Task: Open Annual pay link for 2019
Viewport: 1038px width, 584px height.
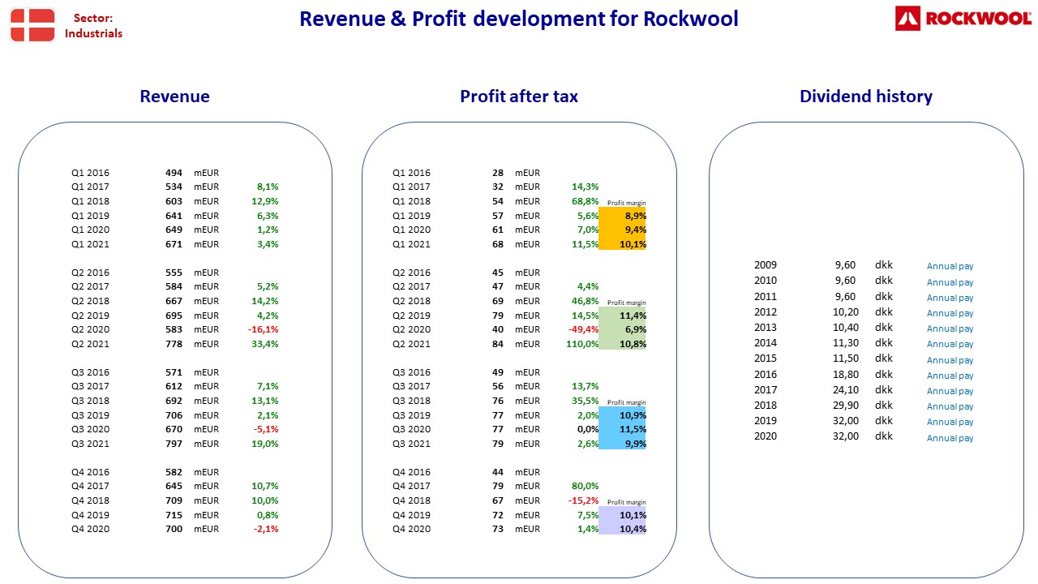Action: click(950, 422)
